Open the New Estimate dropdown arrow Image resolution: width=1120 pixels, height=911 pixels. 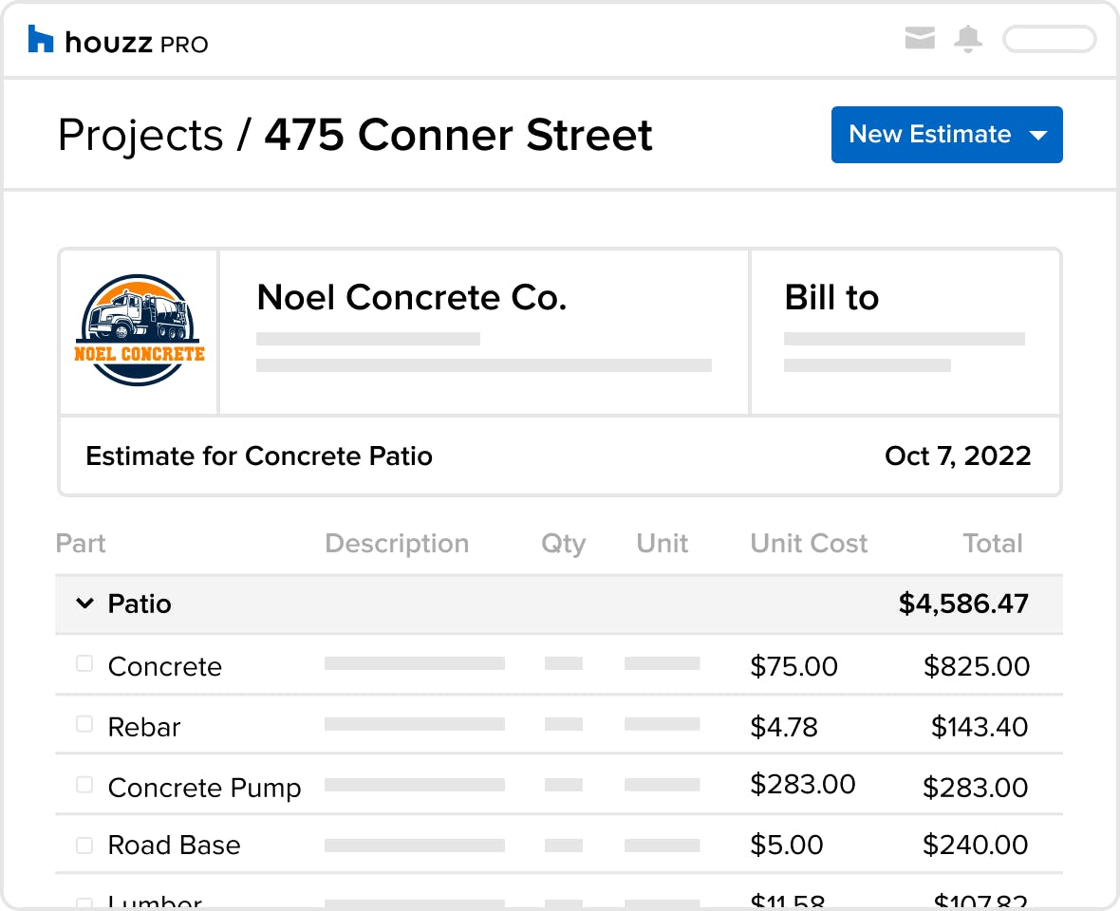click(x=1038, y=136)
